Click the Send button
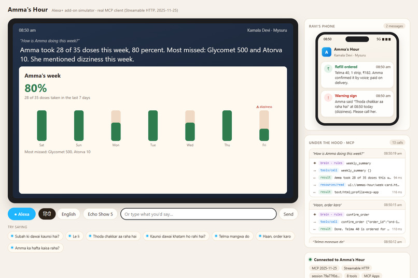 tap(288, 214)
